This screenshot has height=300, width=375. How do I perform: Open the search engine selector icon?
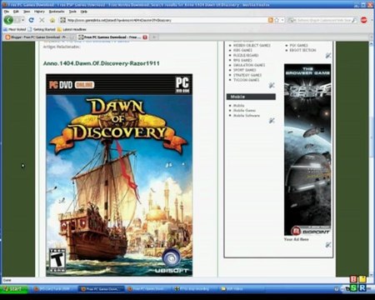(292, 20)
